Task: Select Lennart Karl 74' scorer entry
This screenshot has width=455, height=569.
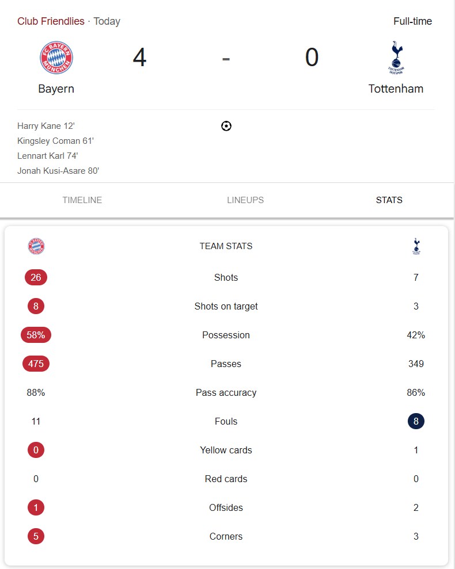Action: click(47, 155)
